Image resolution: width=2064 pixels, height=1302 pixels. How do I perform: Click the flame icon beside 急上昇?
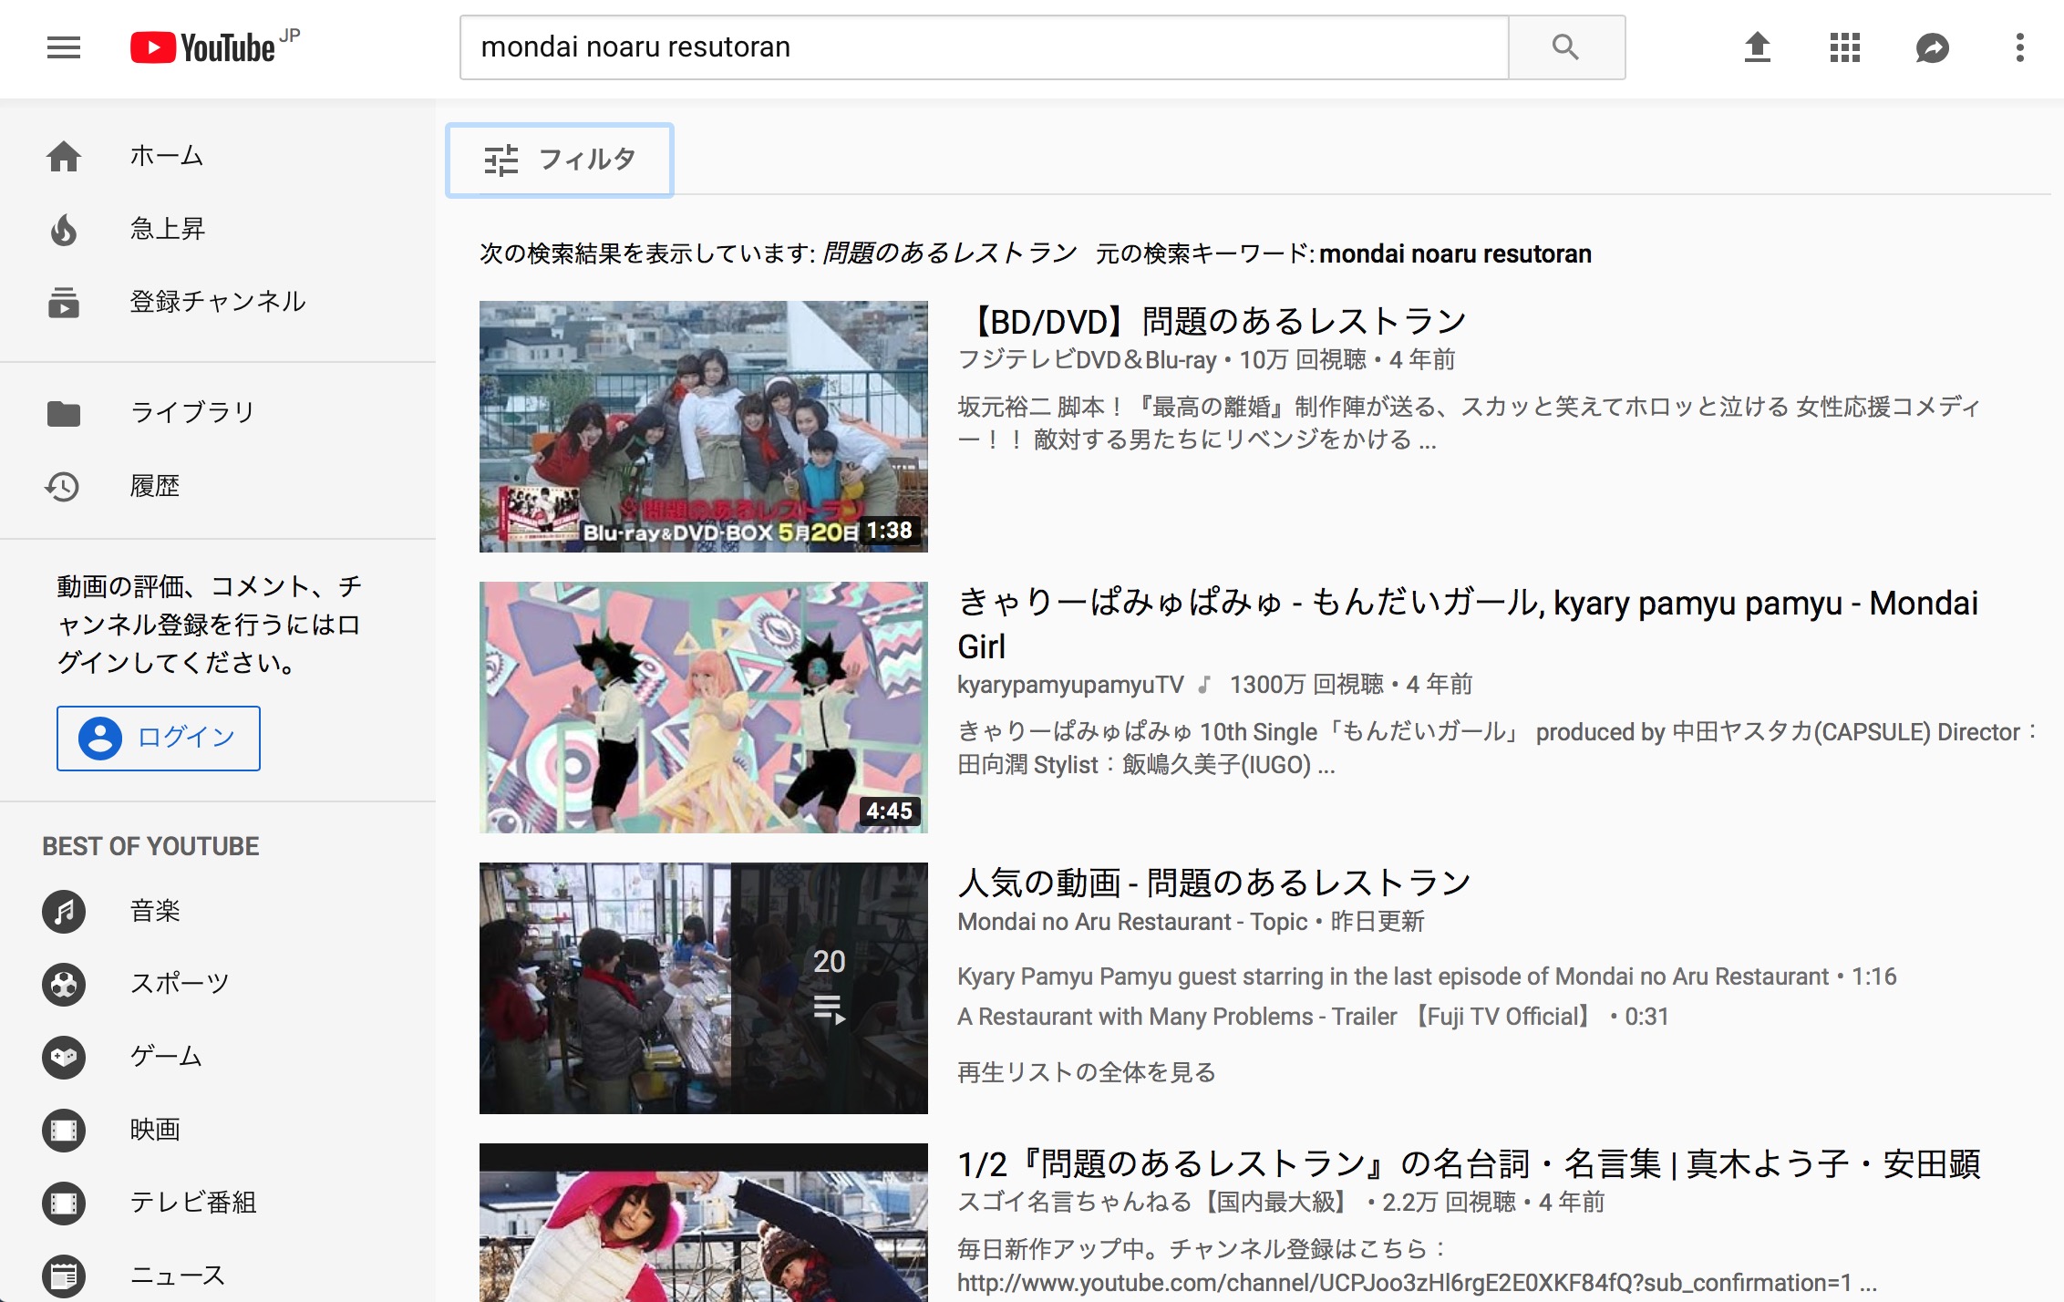64,229
